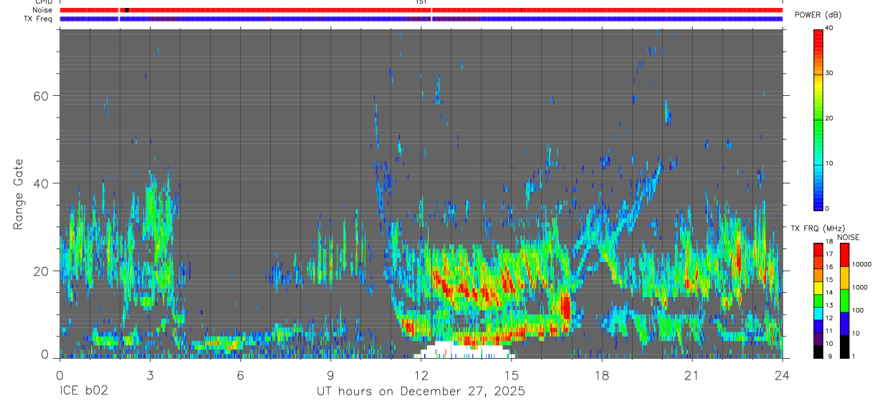Click the TX FRQ colorbar label 11
Image resolution: width=880 pixels, height=406 pixels.
[831, 331]
